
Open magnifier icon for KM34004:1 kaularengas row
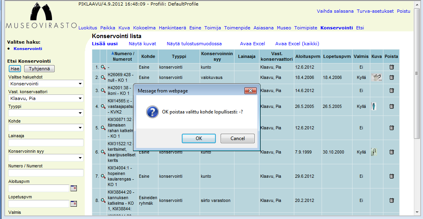coord(103,176)
